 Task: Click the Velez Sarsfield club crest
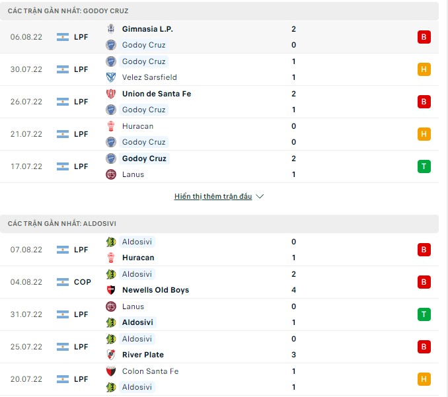coord(111,77)
